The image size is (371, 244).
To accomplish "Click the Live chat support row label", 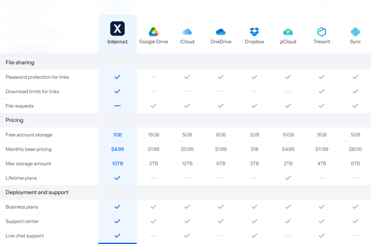I will (x=25, y=236).
